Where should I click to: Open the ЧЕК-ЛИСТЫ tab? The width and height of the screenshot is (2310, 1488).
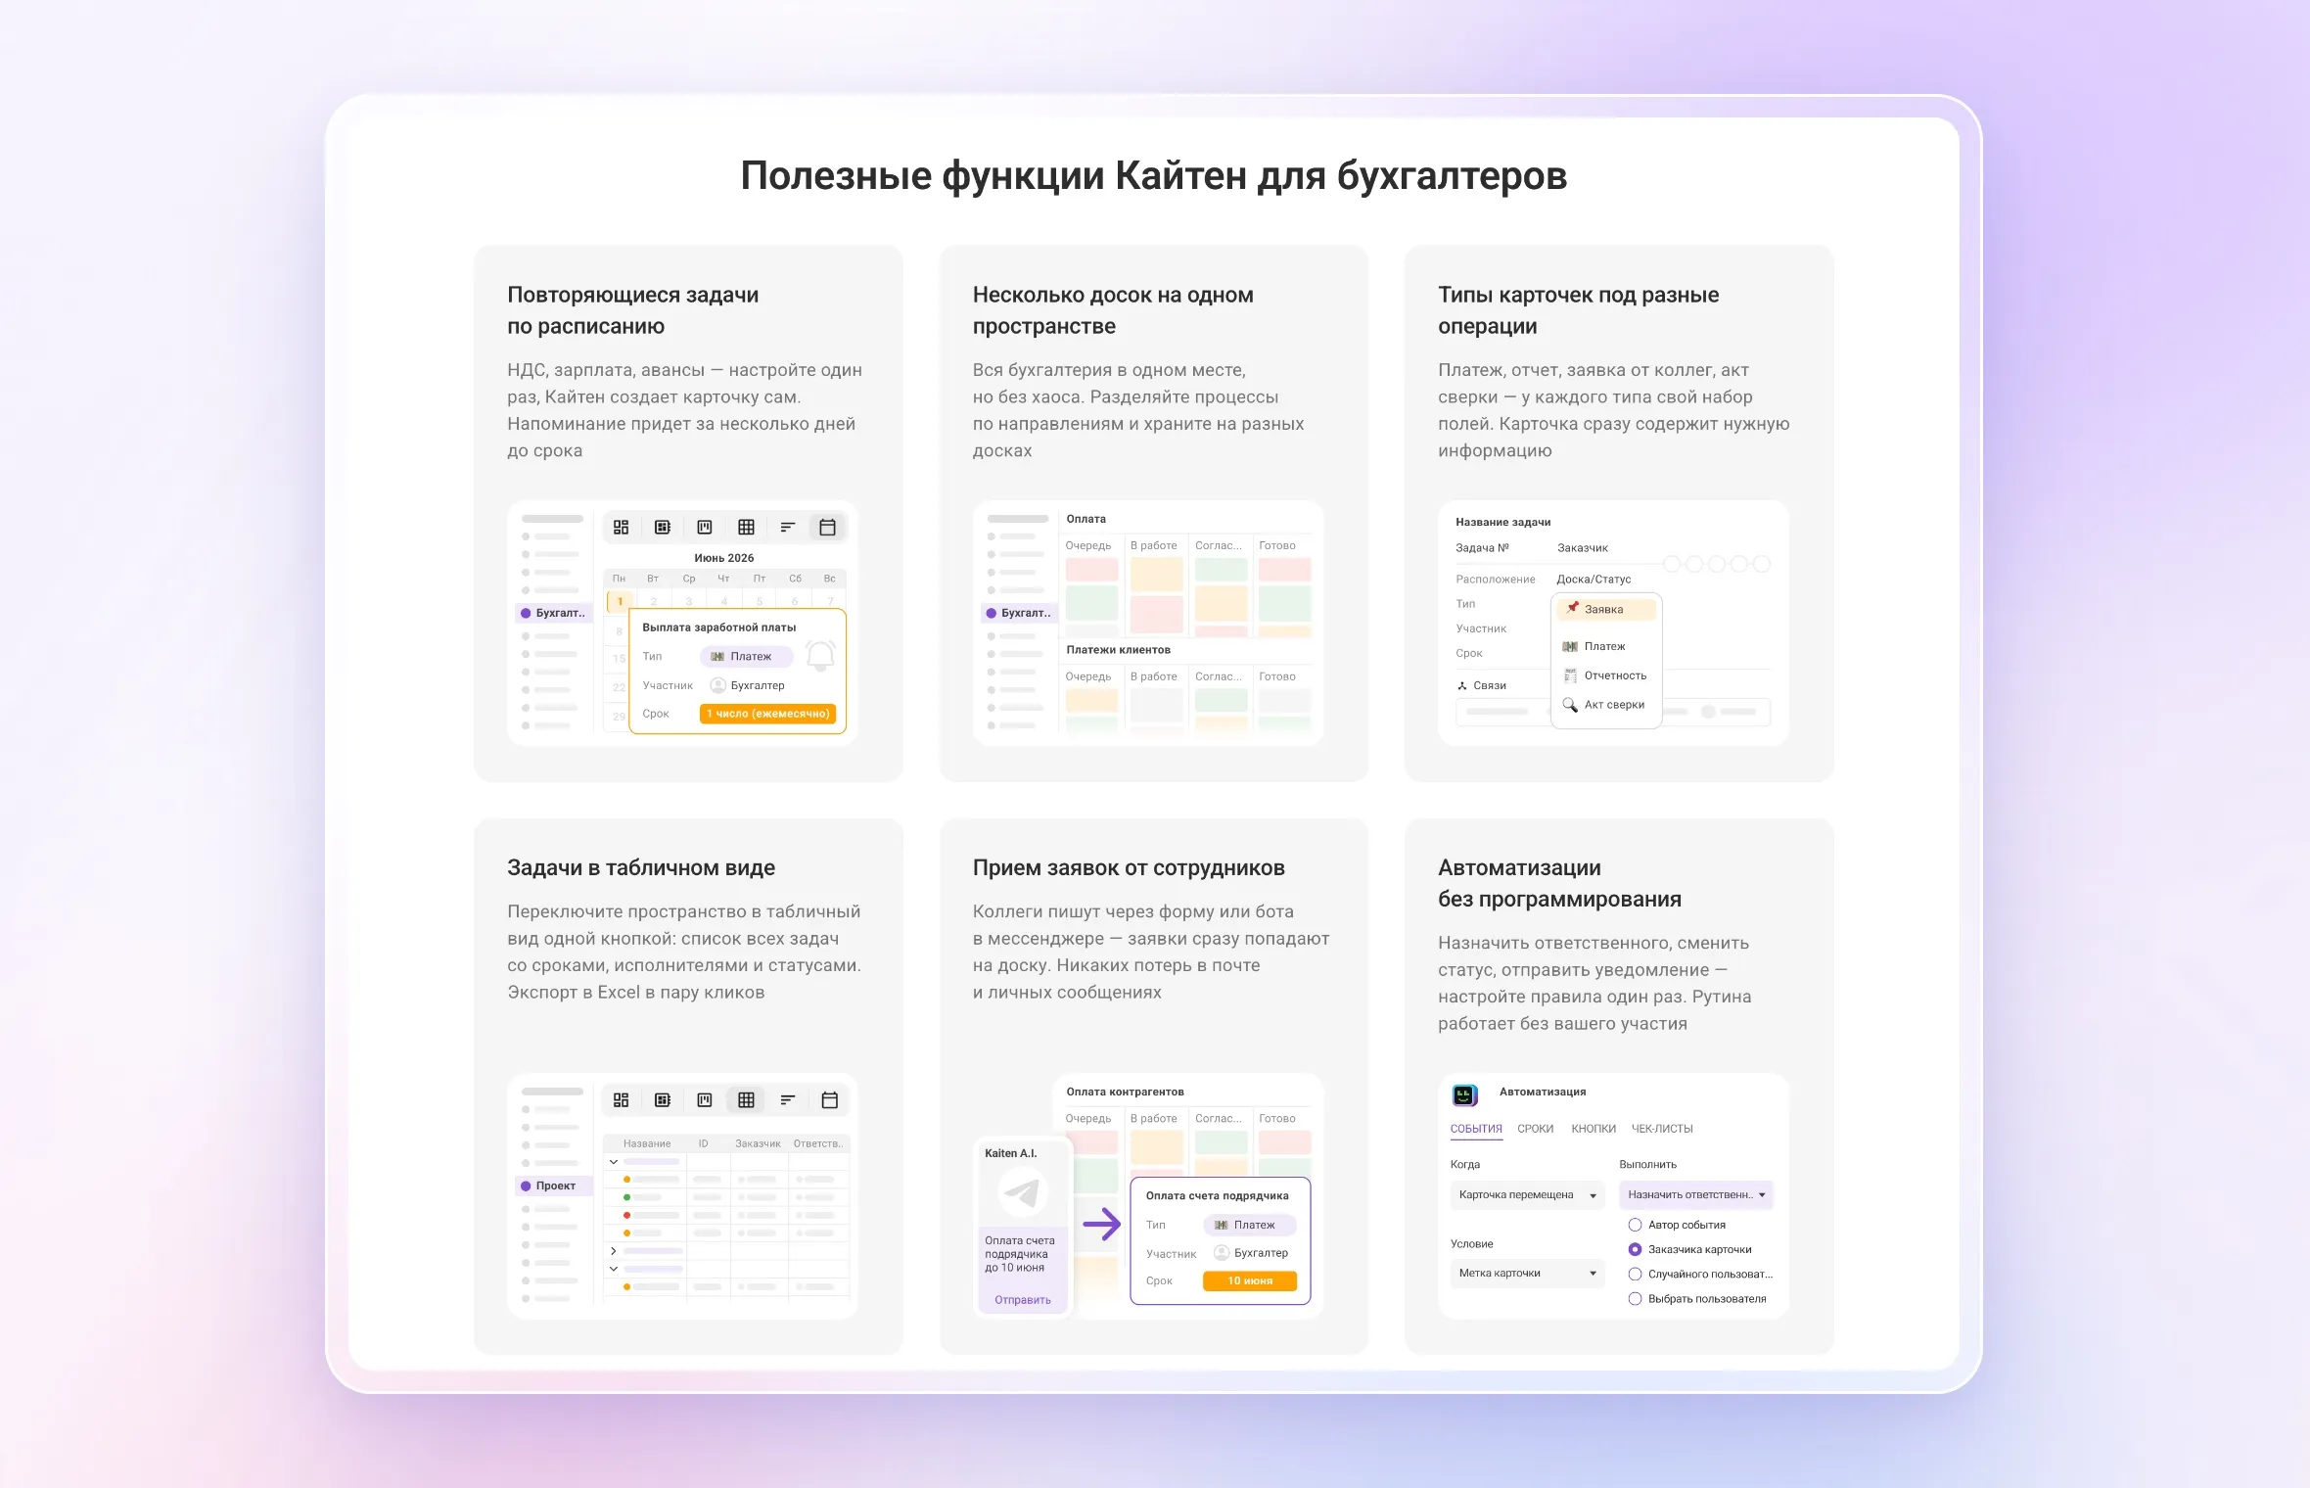coord(1662,1129)
